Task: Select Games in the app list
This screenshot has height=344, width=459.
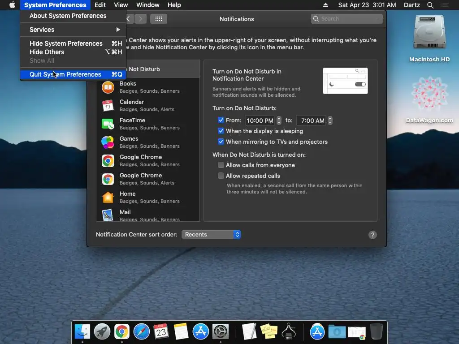Action: click(148, 142)
